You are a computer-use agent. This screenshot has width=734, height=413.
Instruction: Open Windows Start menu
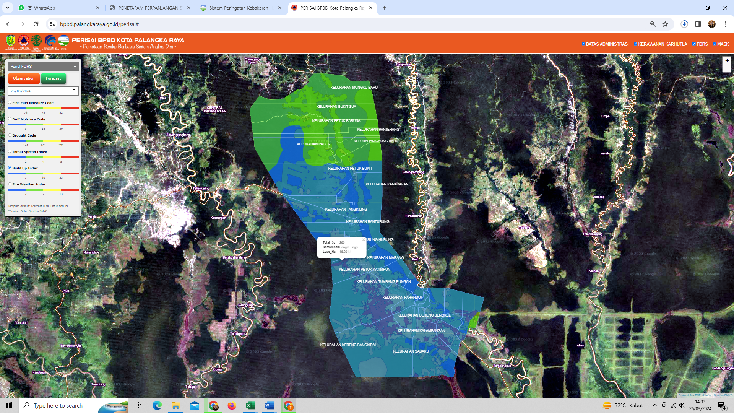click(9, 405)
